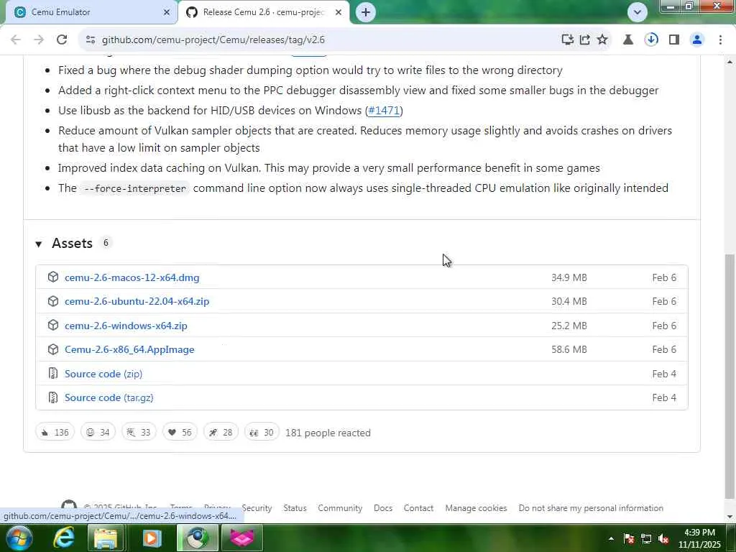The image size is (736, 552).
Task: Click the Chromium browser taskbar icon
Action: [x=197, y=538]
